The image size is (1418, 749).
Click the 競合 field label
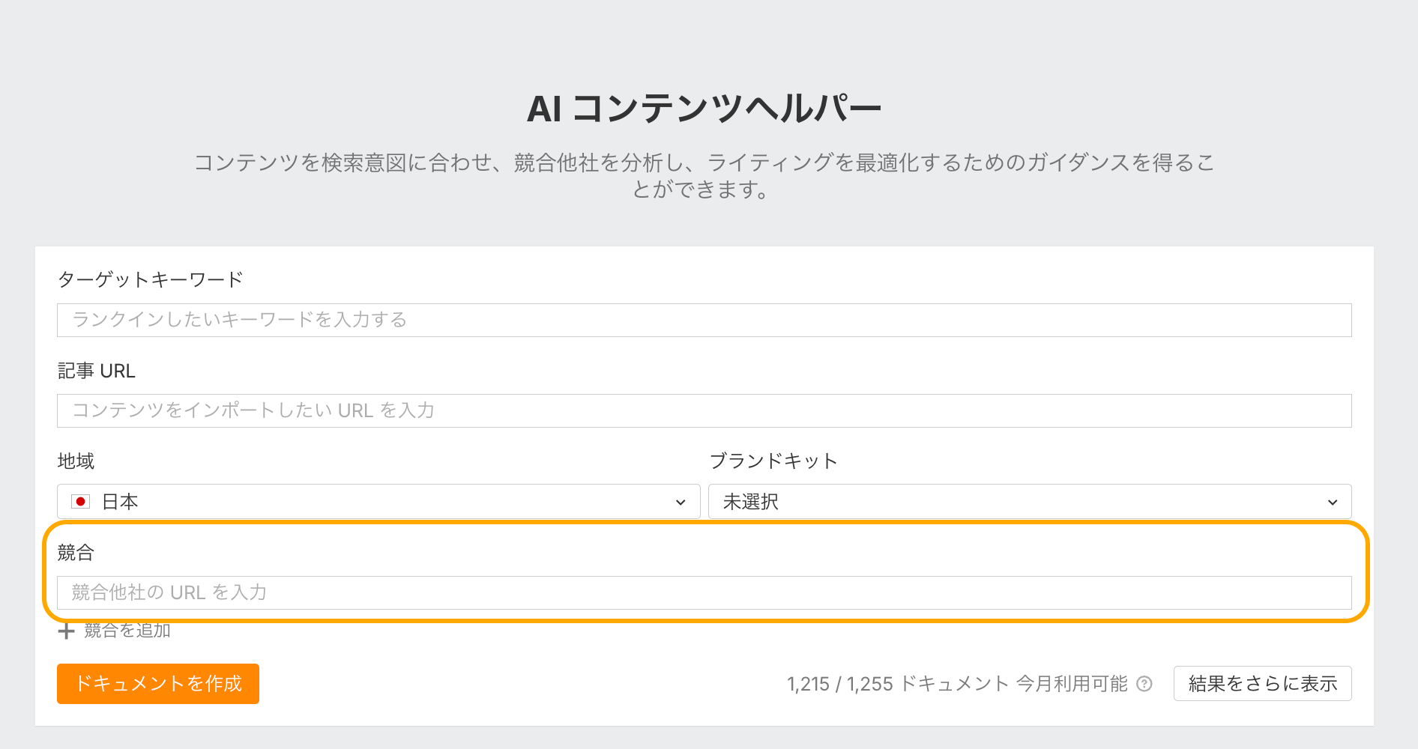(x=76, y=553)
